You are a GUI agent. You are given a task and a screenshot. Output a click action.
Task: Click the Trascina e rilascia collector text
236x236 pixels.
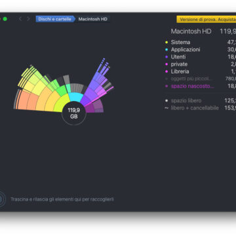[x=62, y=199]
